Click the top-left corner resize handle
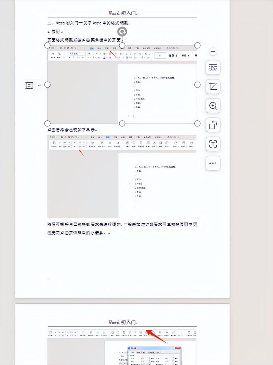The image size is (273, 365). 48,45
